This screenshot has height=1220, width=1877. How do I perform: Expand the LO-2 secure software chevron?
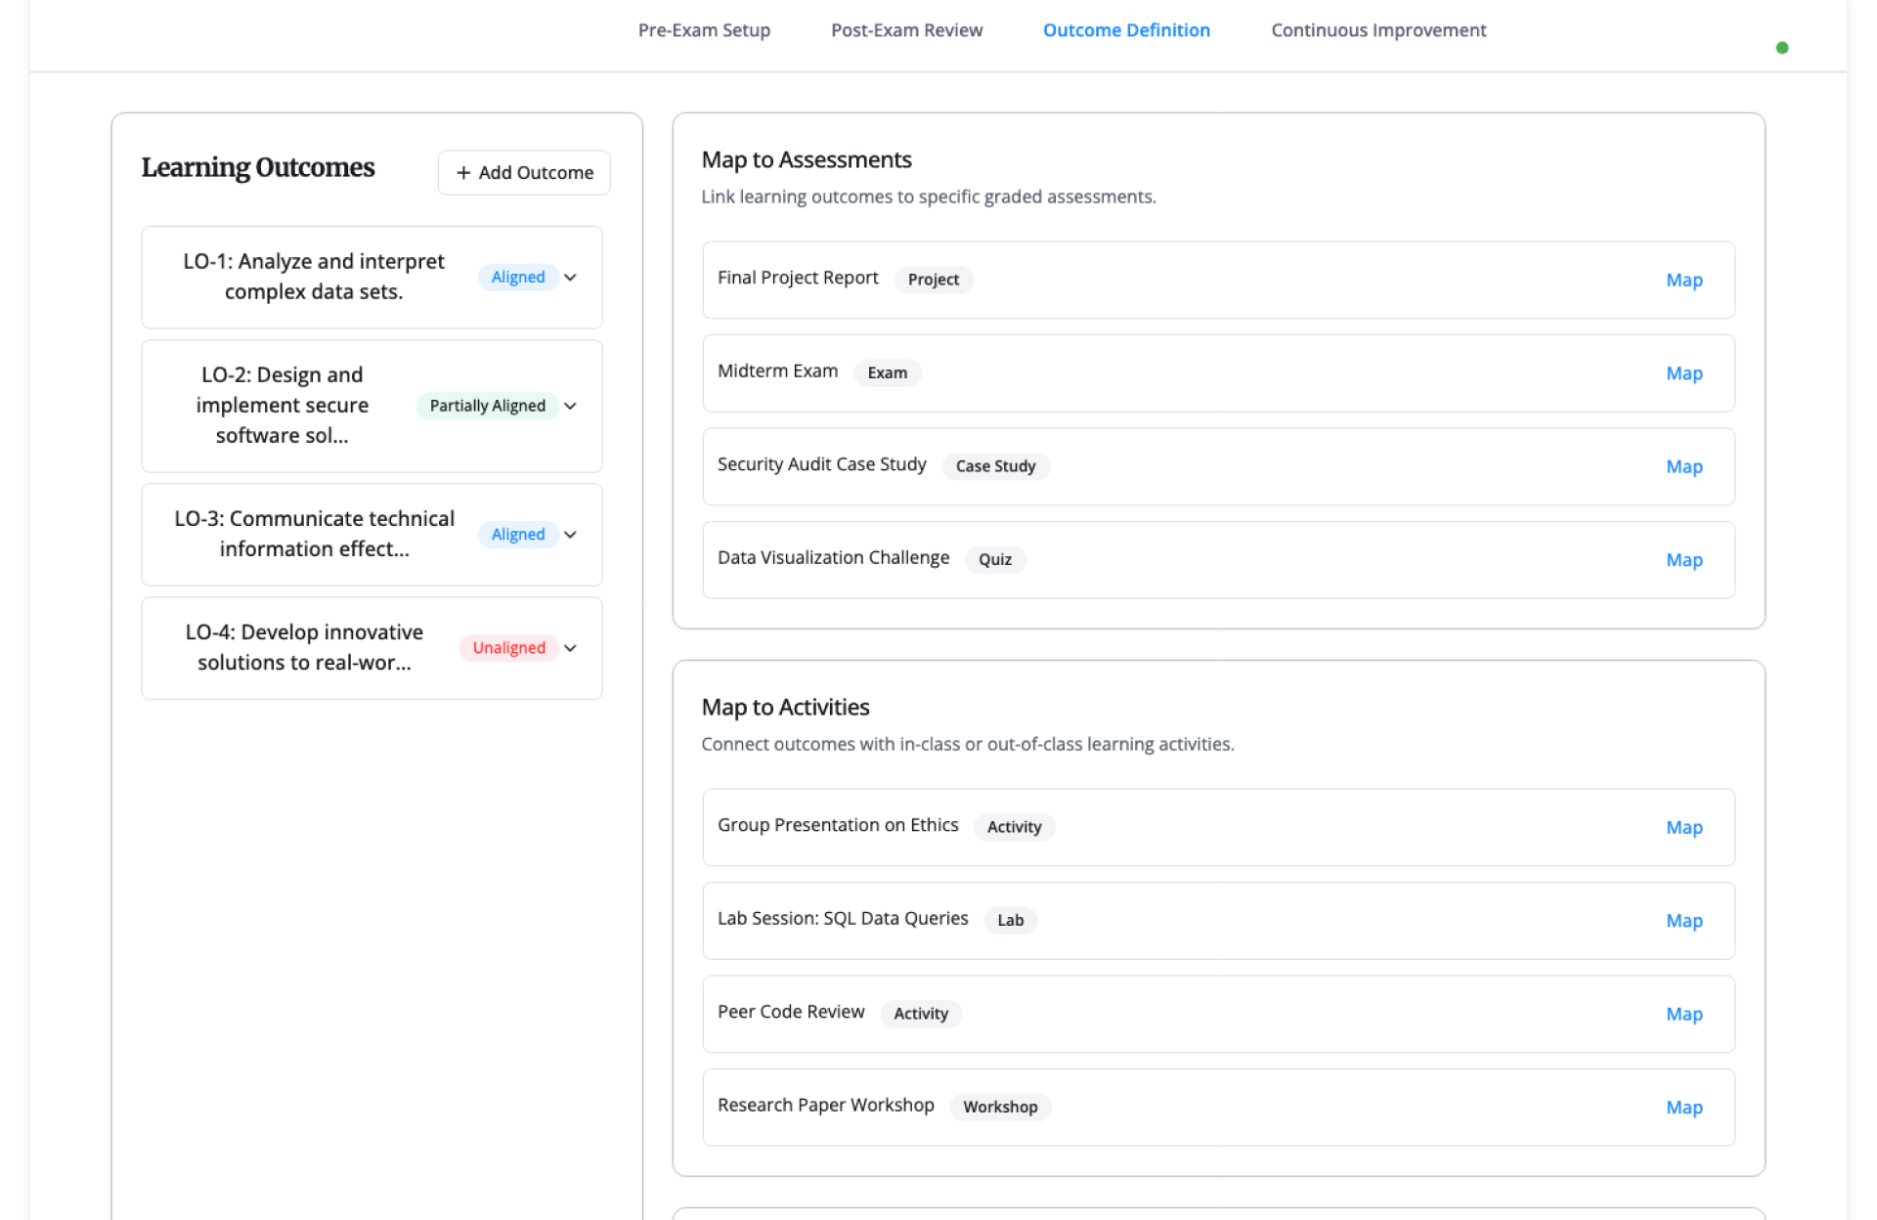point(570,406)
